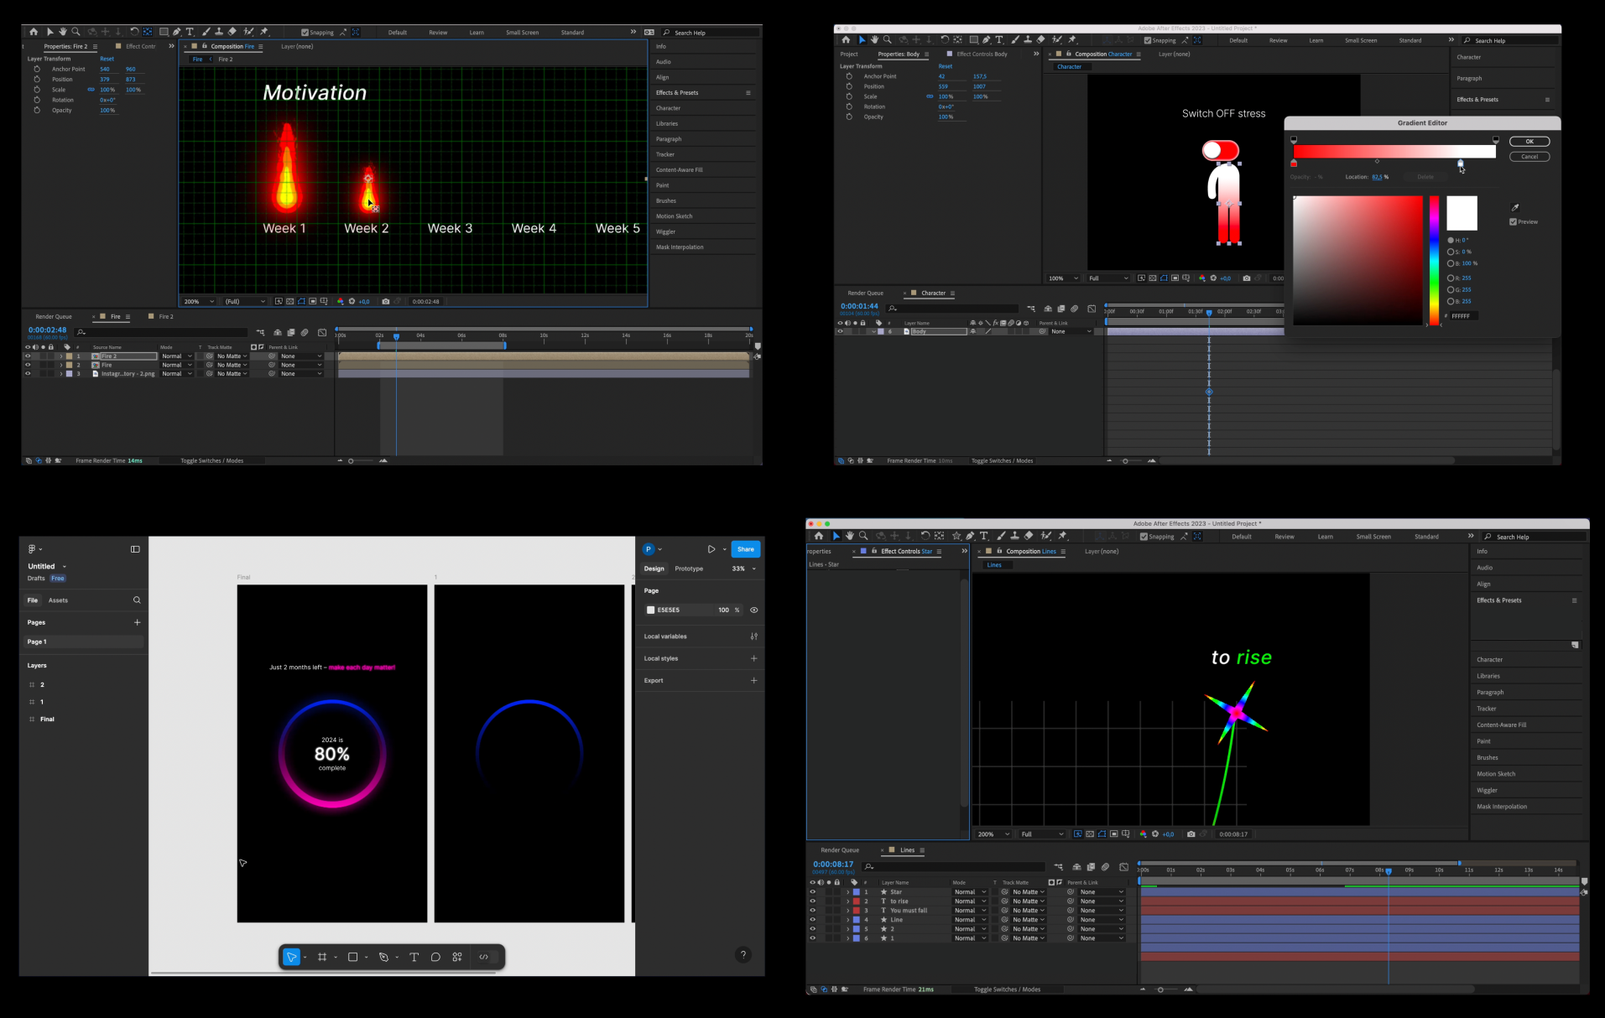Image resolution: width=1605 pixels, height=1018 pixels.
Task: Add a new page in Figma
Action: 137,622
